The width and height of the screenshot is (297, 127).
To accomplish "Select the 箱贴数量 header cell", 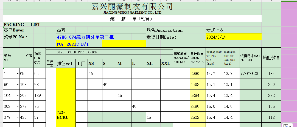I will click(x=271, y=58).
